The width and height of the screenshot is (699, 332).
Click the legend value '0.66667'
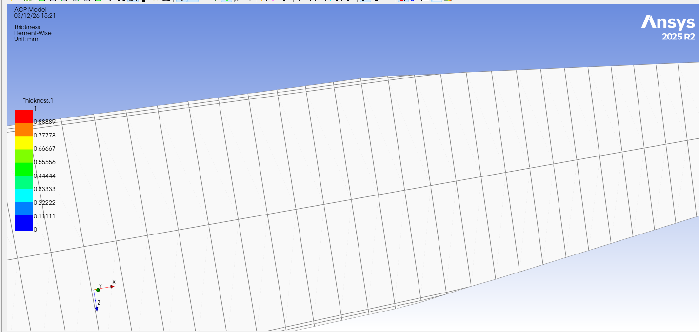(x=44, y=149)
